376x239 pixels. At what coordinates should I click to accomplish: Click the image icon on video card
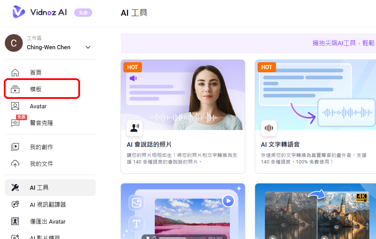(x=136, y=203)
